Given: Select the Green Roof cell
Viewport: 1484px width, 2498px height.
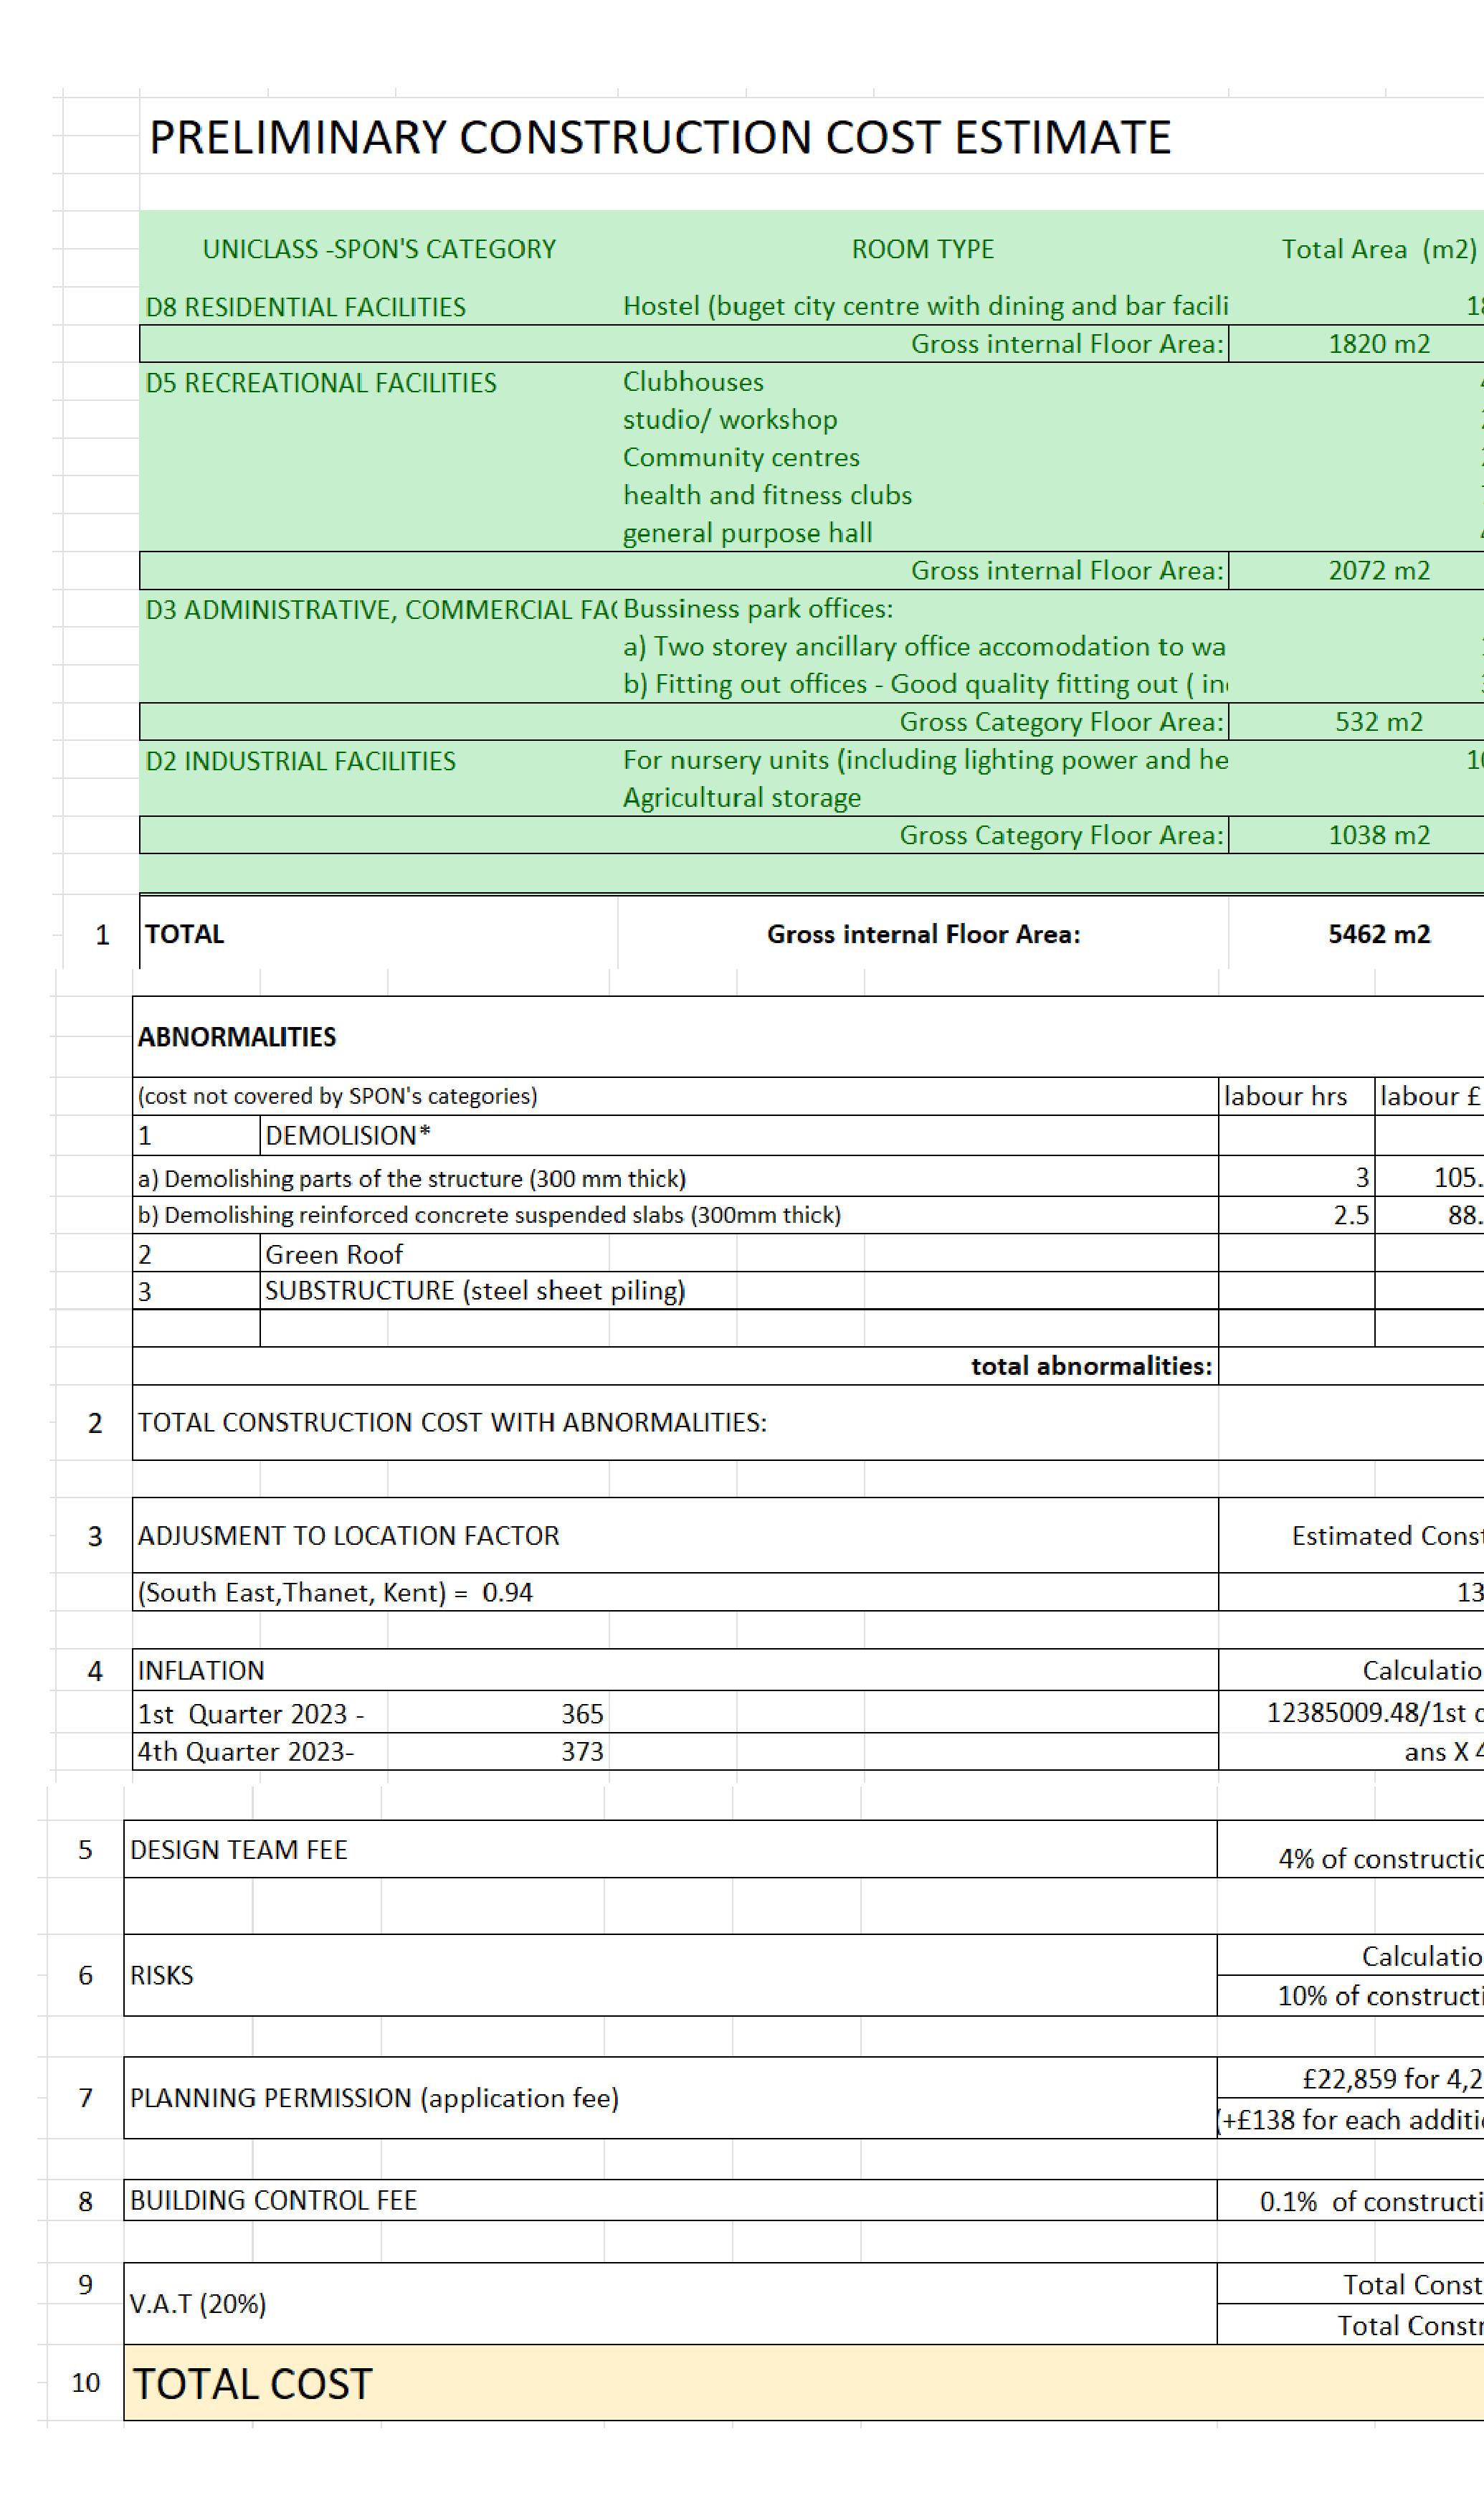Looking at the screenshot, I should click(334, 1254).
